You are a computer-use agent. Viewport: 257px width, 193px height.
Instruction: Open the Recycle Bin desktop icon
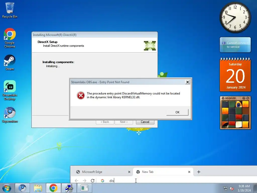tap(10, 10)
